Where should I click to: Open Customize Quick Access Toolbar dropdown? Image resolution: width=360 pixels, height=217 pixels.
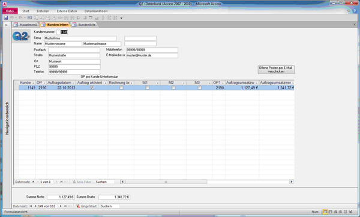point(121,18)
